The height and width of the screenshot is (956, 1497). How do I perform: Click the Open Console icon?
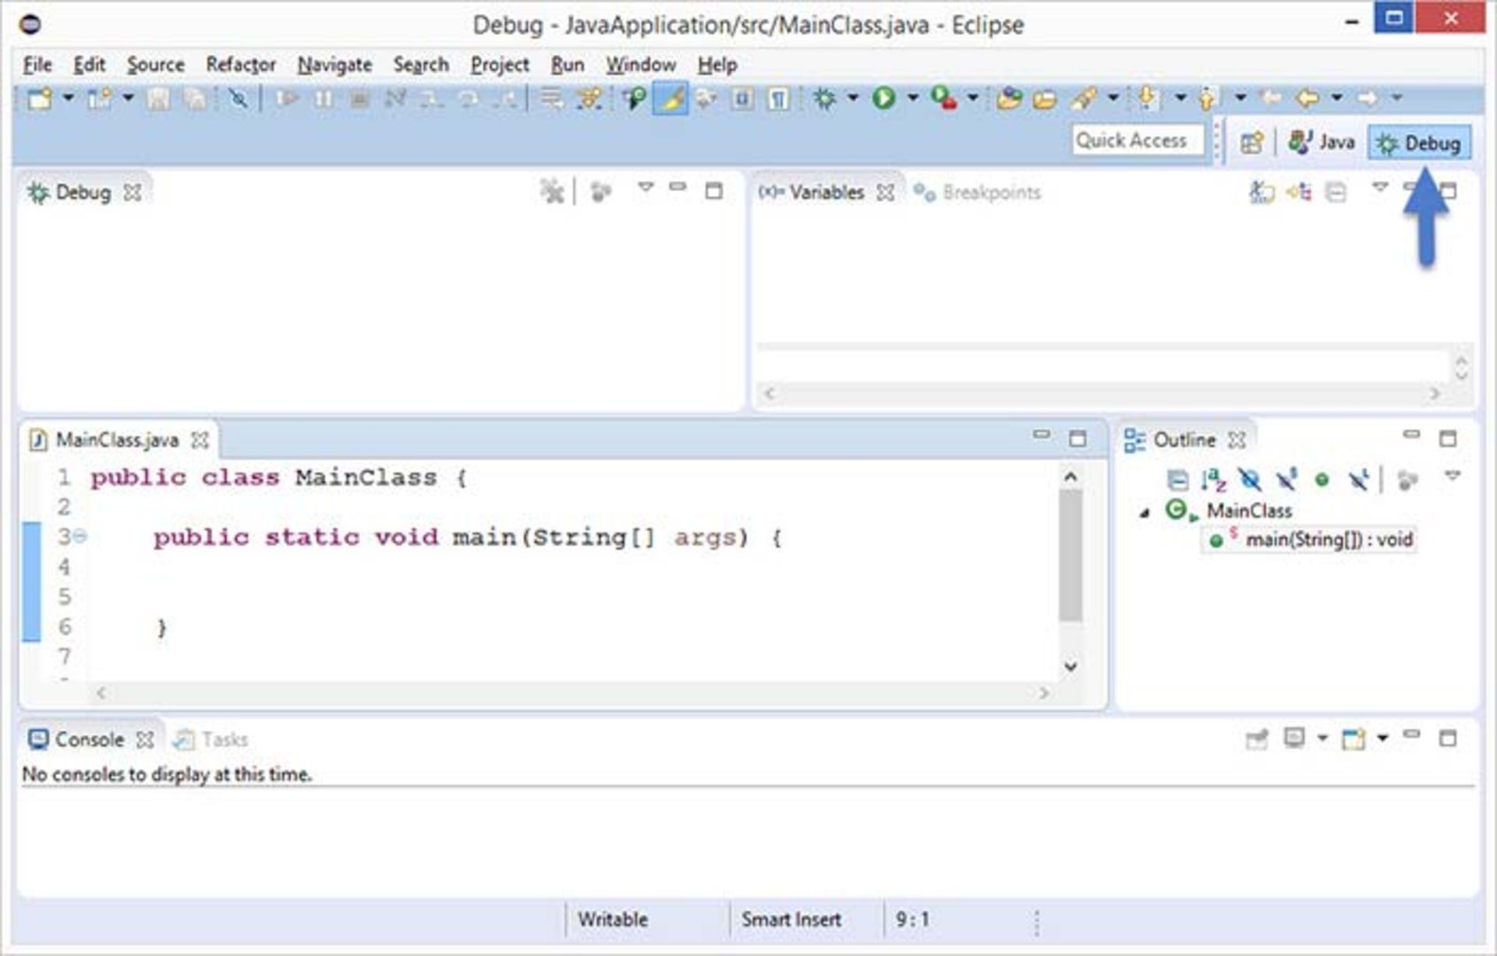[x=1354, y=738]
